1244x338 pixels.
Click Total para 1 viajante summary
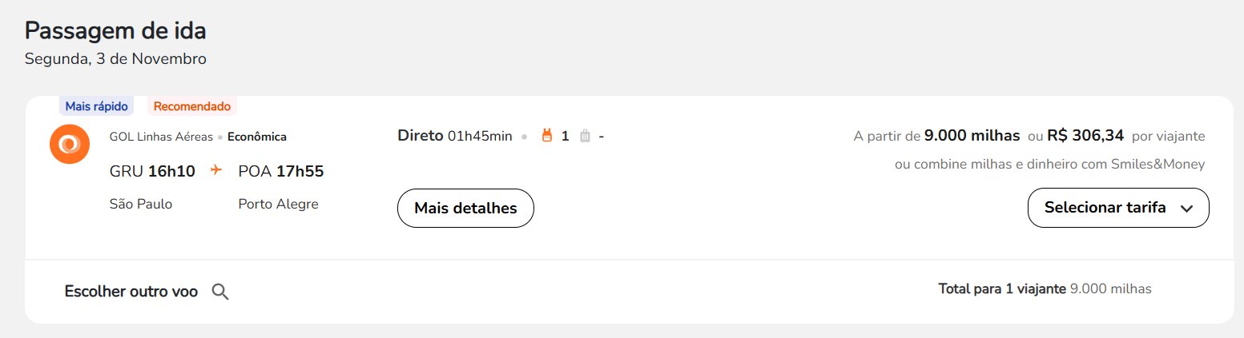[1045, 288]
